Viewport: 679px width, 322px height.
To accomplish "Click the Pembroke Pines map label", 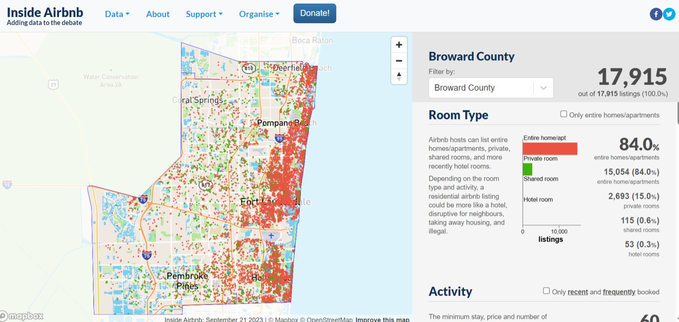I will point(187,281).
